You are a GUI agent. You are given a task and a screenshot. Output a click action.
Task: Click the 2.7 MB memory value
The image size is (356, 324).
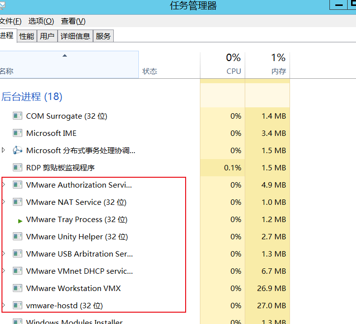pos(274,236)
